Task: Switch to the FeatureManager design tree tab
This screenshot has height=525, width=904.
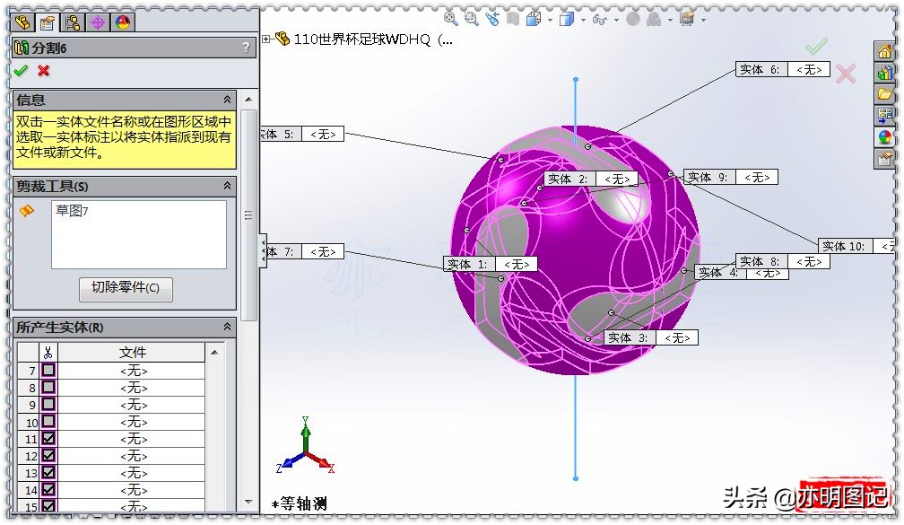Action: click(22, 22)
